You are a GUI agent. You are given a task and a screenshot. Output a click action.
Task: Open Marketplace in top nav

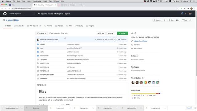(x=59, y=14)
